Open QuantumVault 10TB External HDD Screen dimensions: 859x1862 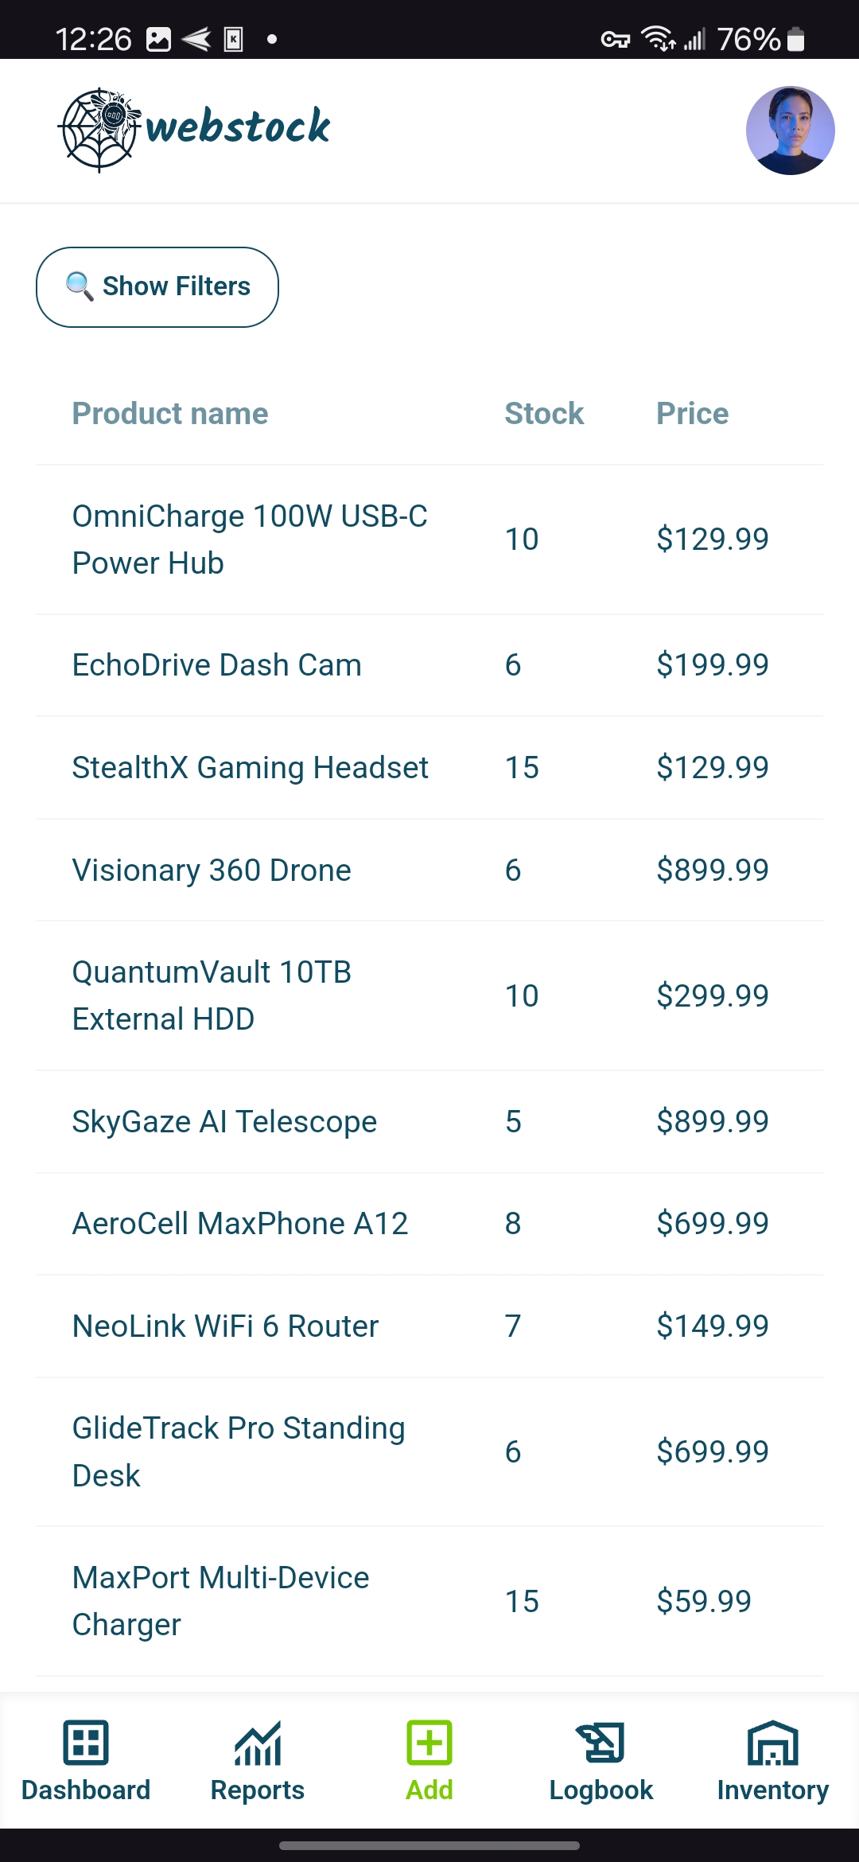[212, 995]
